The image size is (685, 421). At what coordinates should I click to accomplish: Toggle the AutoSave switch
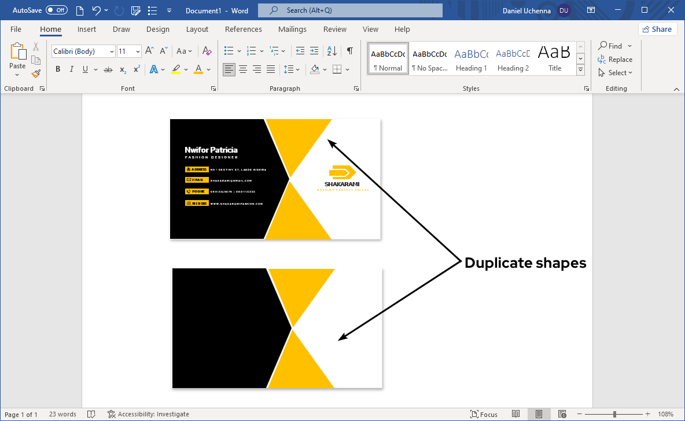(57, 10)
